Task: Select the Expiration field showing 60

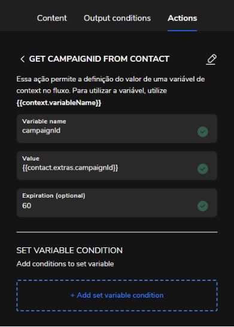Action: 117,202
